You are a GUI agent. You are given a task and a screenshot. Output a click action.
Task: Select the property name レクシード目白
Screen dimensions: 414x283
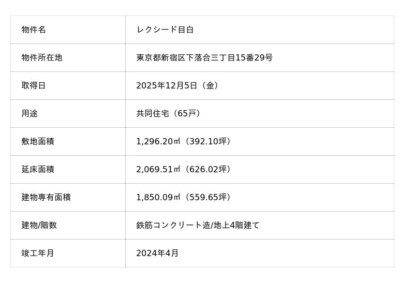coord(165,30)
